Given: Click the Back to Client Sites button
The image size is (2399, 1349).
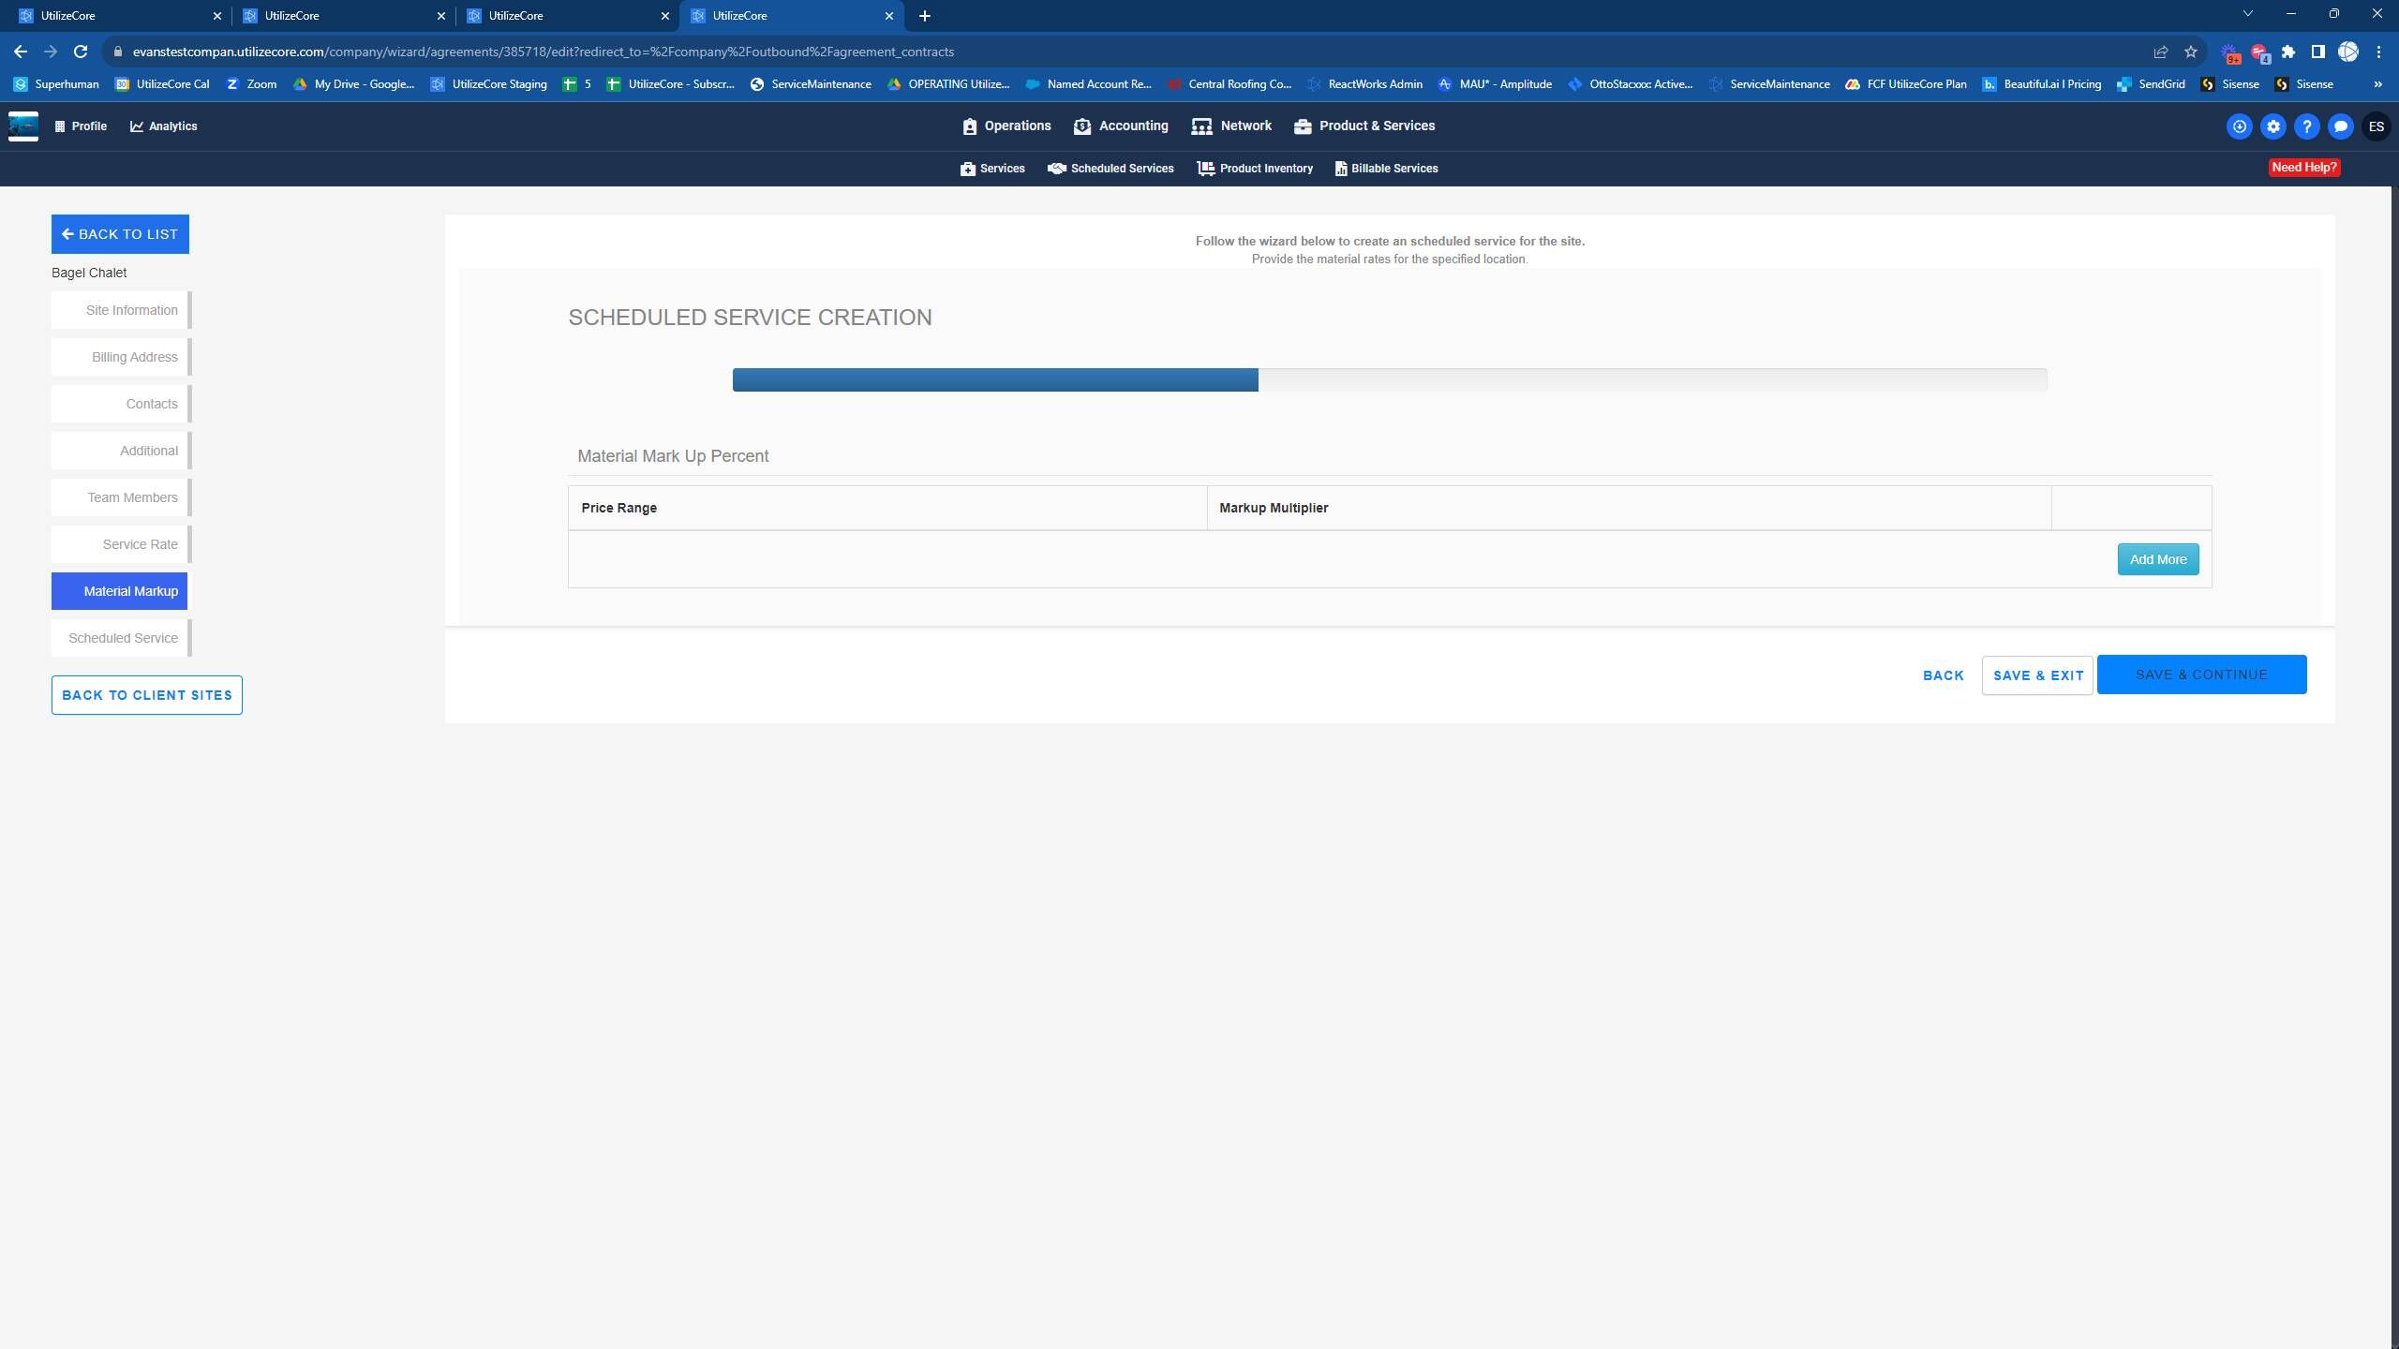Looking at the screenshot, I should coord(147,695).
